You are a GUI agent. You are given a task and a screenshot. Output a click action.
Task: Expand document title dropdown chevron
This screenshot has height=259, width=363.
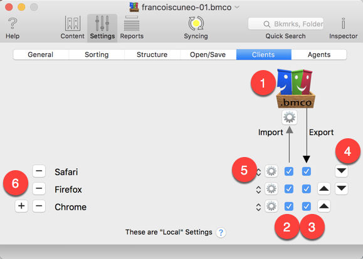[237, 7]
